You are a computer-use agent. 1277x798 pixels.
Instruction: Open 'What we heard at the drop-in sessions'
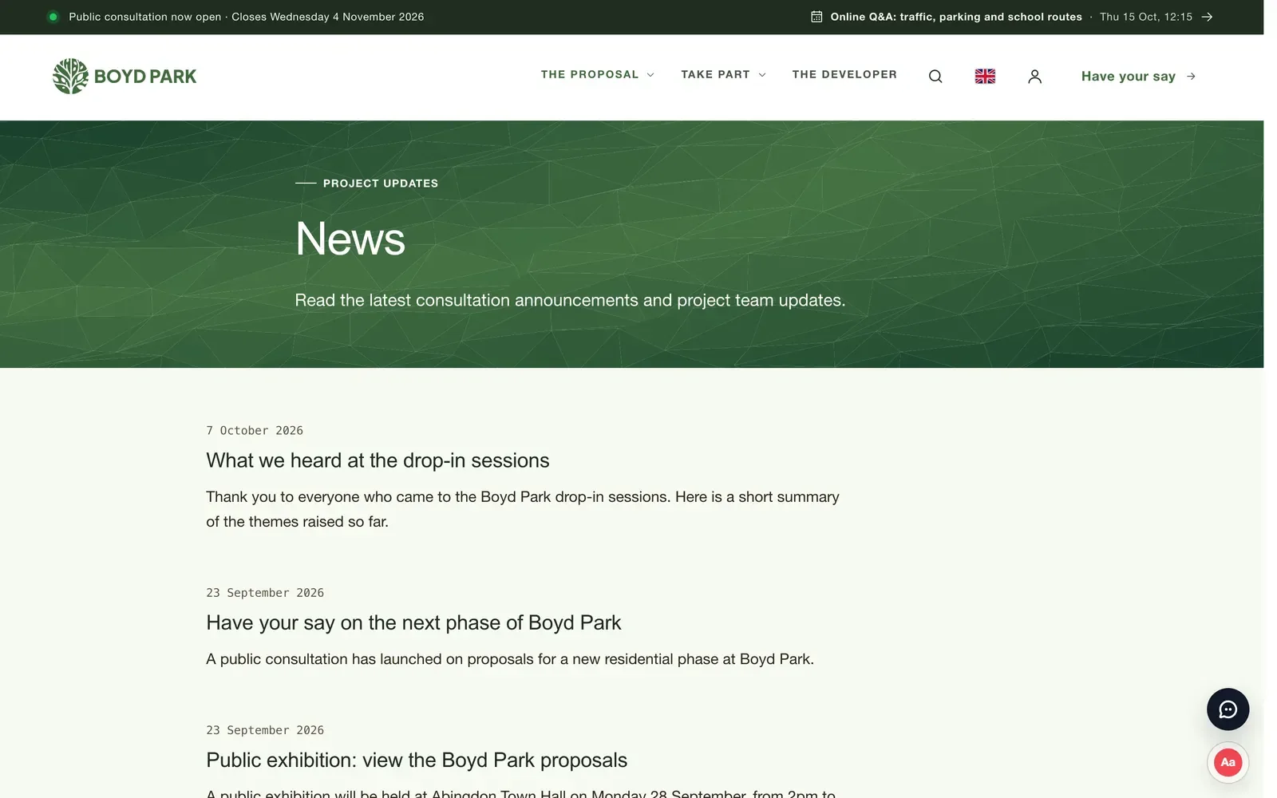tap(378, 460)
